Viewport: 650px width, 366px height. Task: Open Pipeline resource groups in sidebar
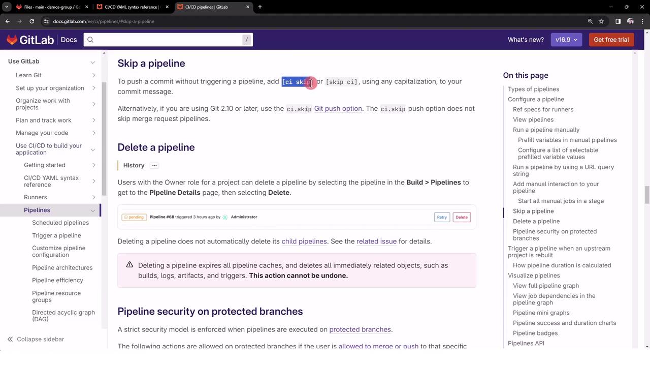[56, 296]
